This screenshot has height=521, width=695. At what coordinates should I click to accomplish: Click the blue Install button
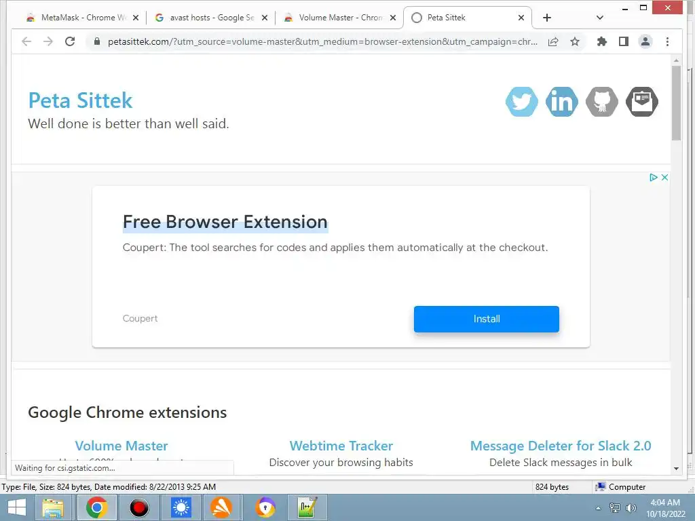tap(486, 319)
